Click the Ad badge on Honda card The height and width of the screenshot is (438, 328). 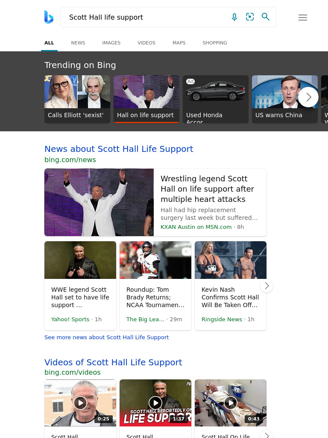coord(190,81)
